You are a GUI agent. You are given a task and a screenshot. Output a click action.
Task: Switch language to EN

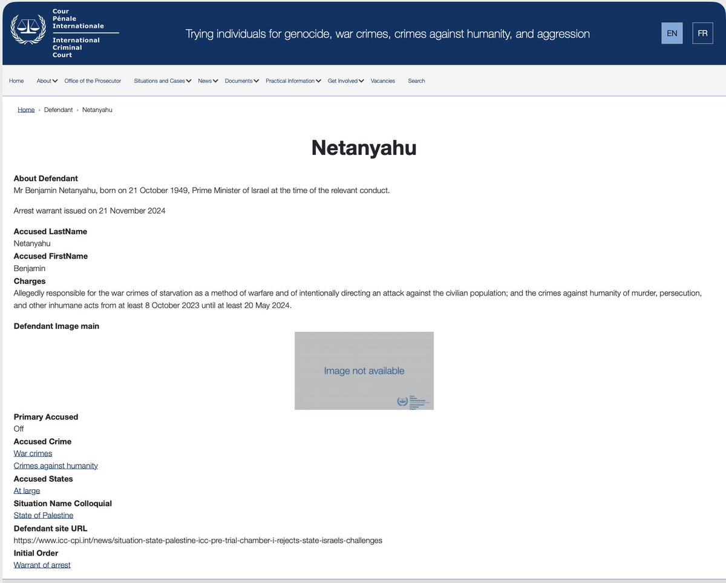click(672, 33)
